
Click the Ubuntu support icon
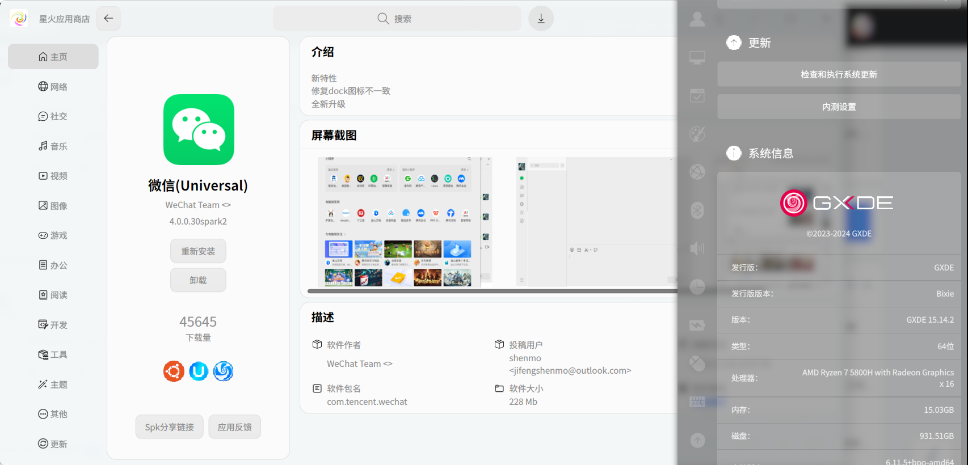(174, 371)
